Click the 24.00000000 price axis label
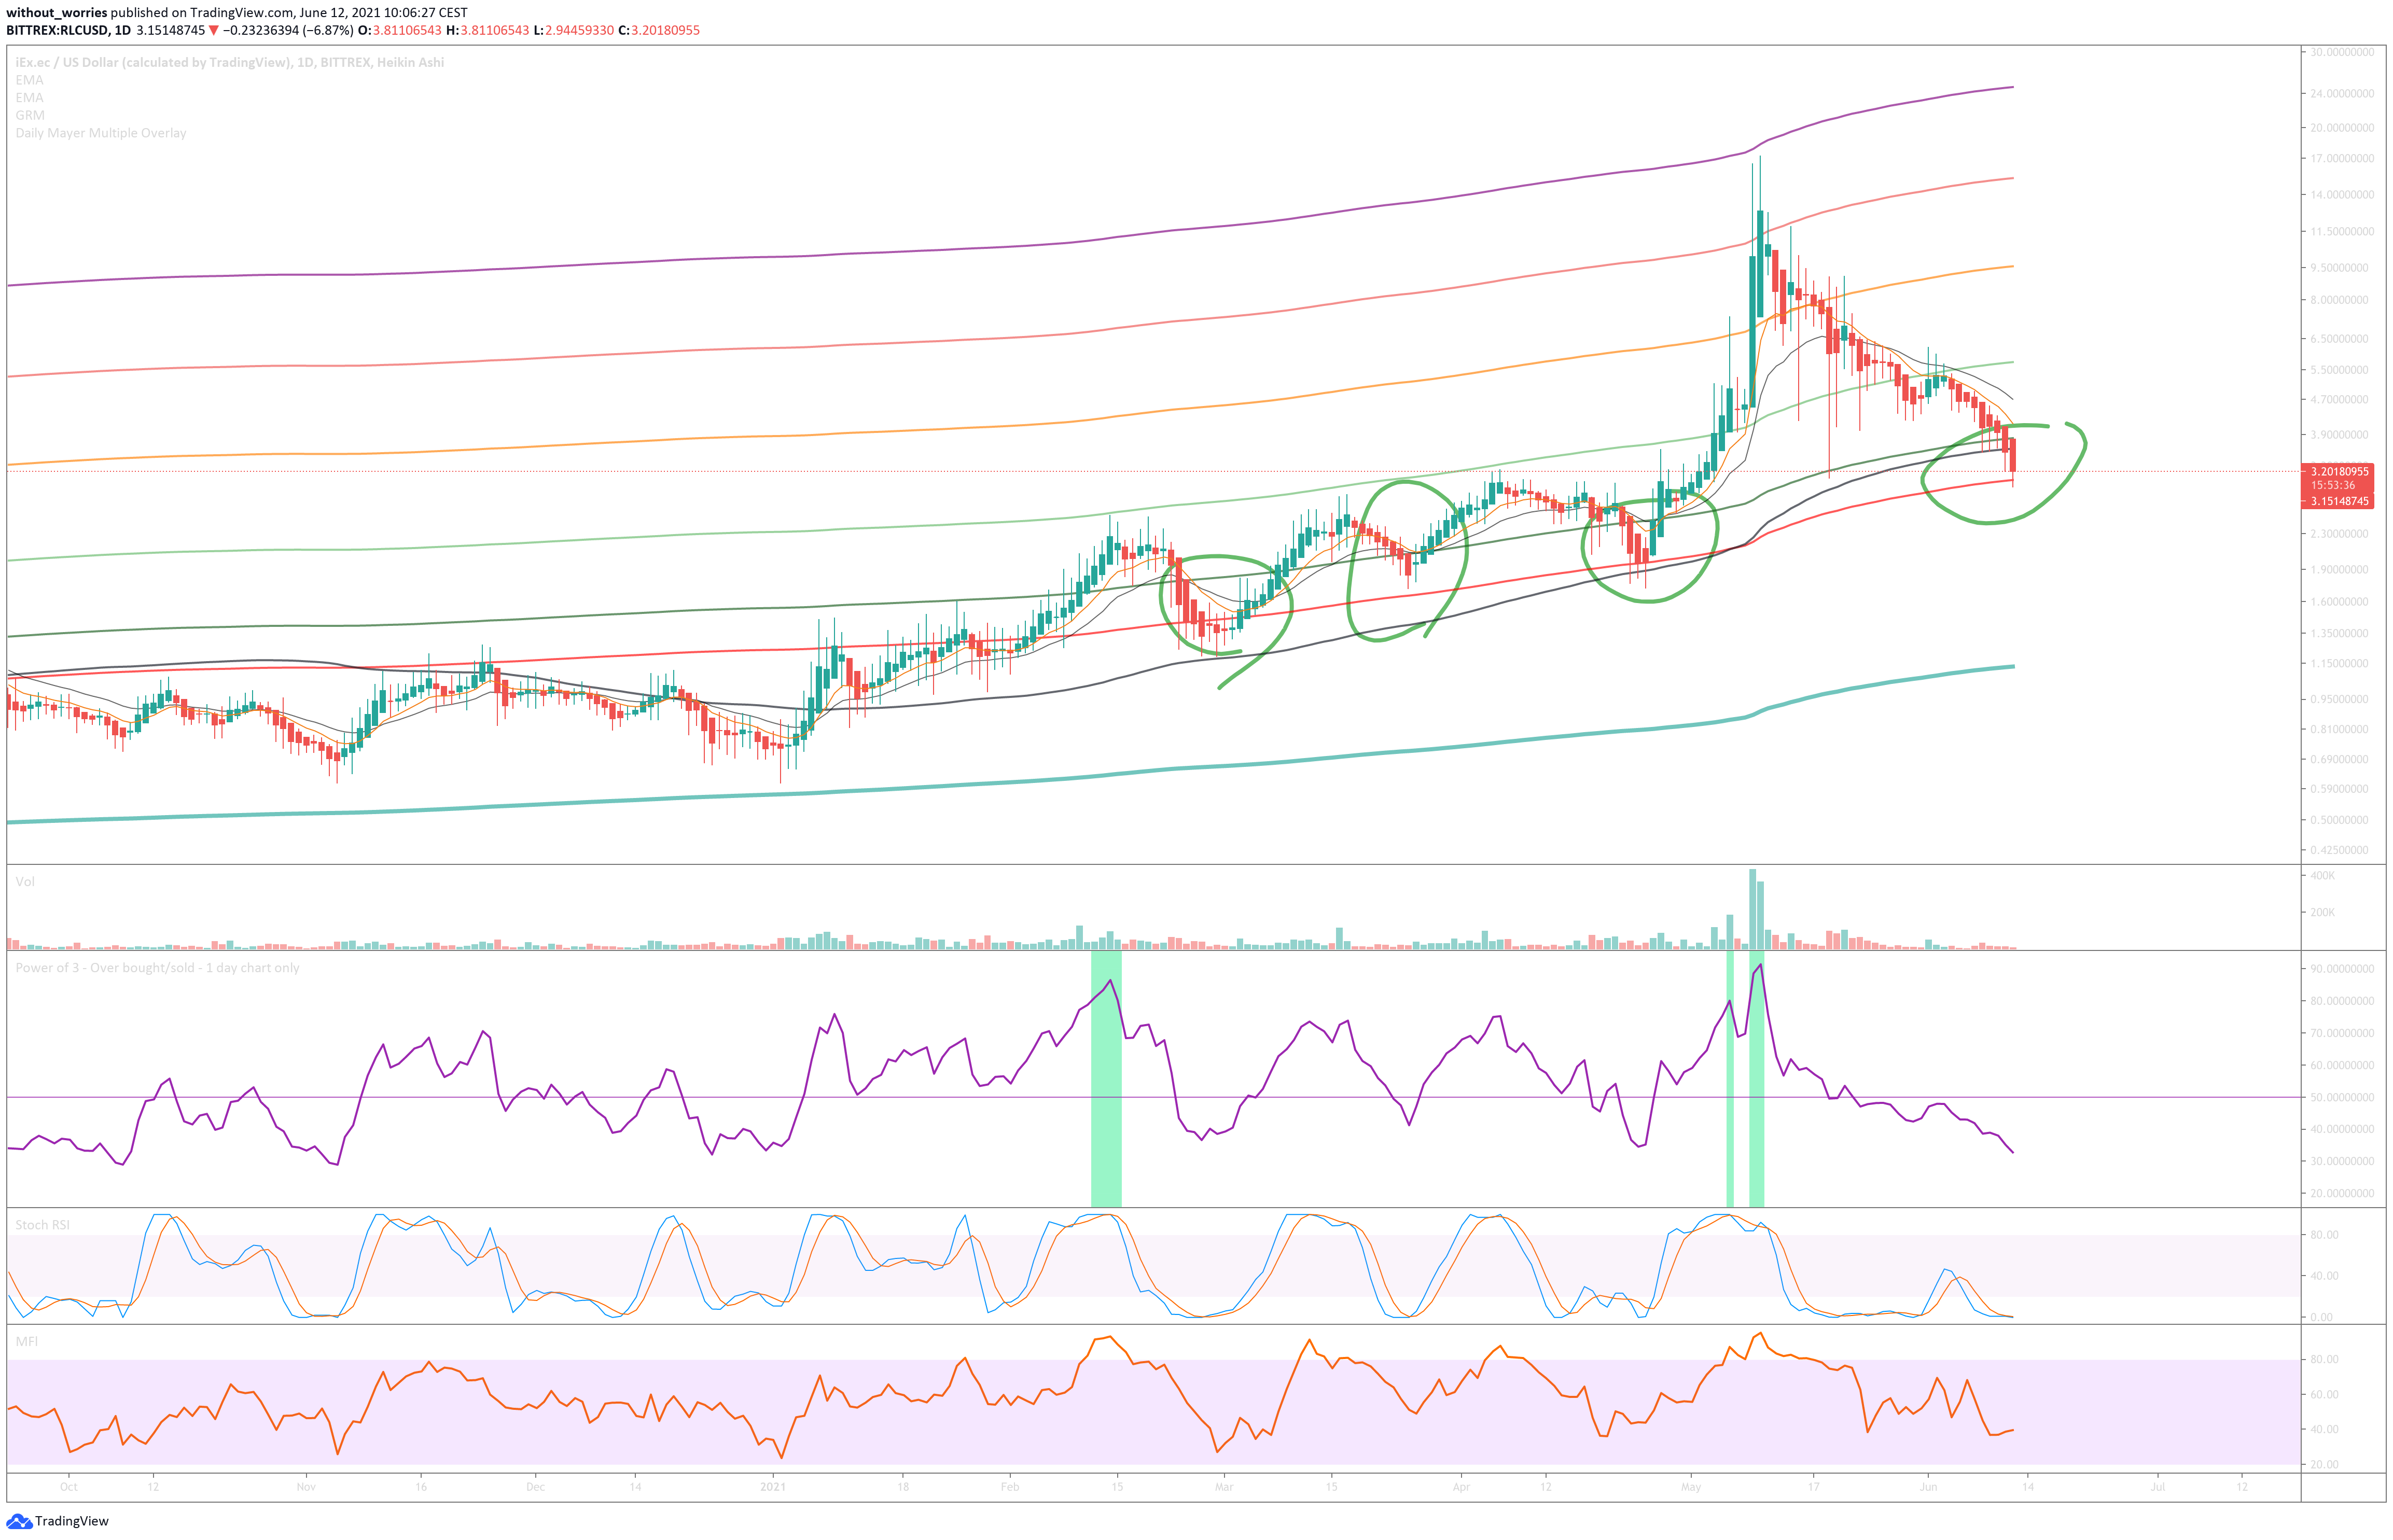Viewport: 2393px width, 1540px height. tap(2342, 93)
